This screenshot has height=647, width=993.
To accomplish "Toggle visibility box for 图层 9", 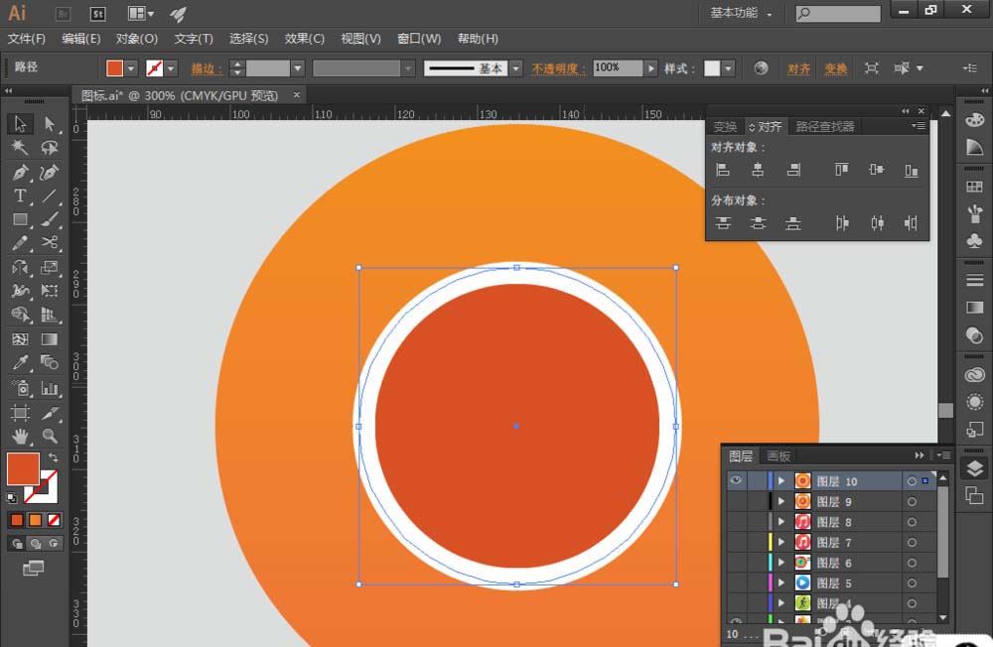I will (736, 502).
